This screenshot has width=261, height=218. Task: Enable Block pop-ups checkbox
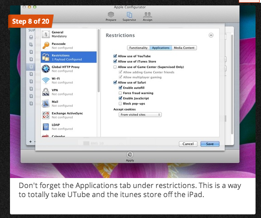pyautogui.click(x=120, y=104)
